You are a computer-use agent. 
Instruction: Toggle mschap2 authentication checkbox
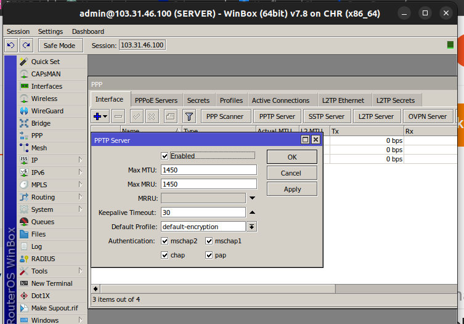click(165, 241)
